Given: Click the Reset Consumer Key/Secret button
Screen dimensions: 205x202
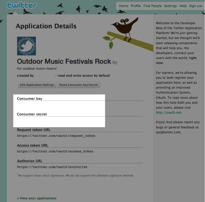Looking at the screenshot, I should (79, 85).
